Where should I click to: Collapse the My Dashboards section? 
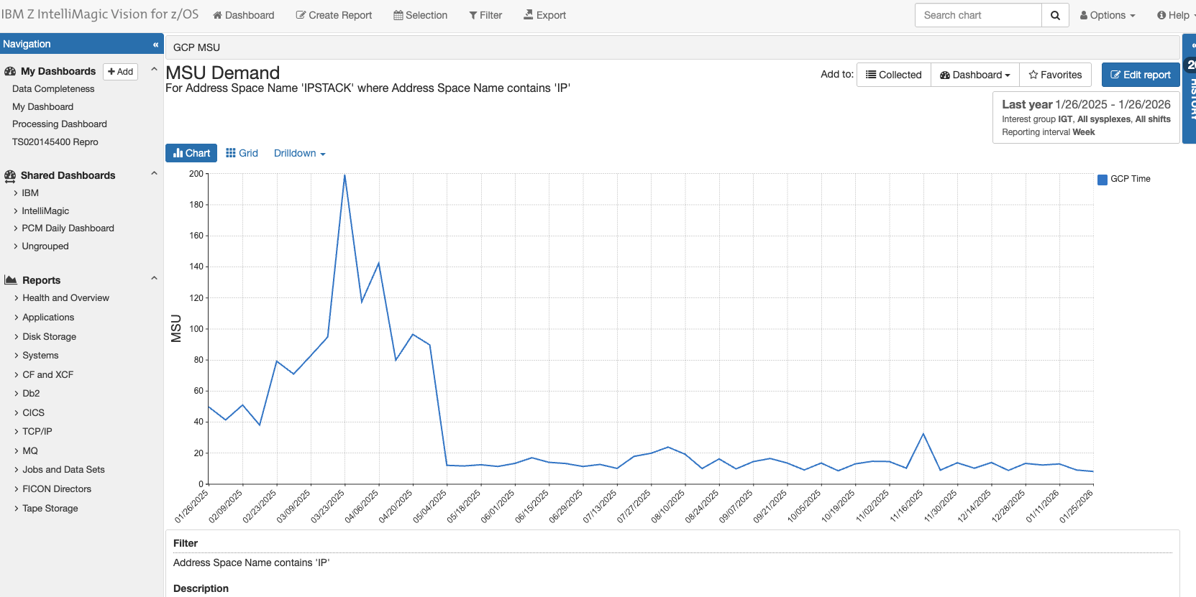(x=154, y=70)
